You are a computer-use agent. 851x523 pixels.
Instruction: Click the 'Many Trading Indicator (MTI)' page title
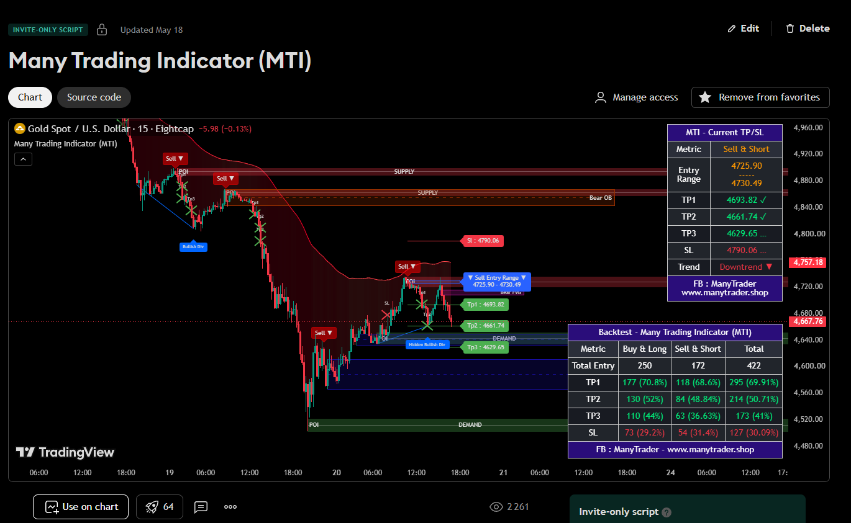pos(160,61)
